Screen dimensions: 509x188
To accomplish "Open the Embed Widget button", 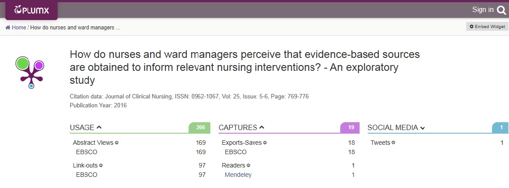I will [x=487, y=27].
